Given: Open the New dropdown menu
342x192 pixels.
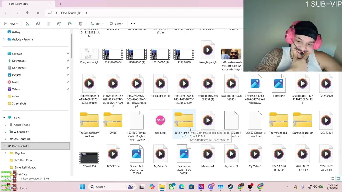Looking at the screenshot, I should [x=11, y=24].
